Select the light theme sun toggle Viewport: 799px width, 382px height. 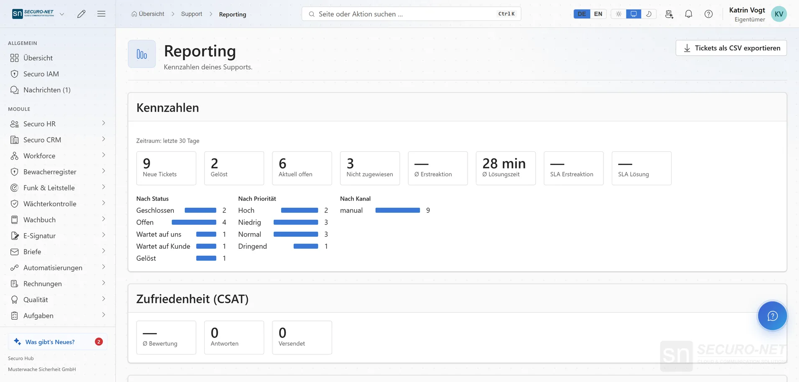[618, 14]
